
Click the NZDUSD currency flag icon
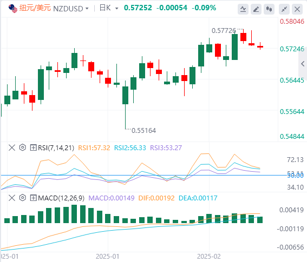13,9
